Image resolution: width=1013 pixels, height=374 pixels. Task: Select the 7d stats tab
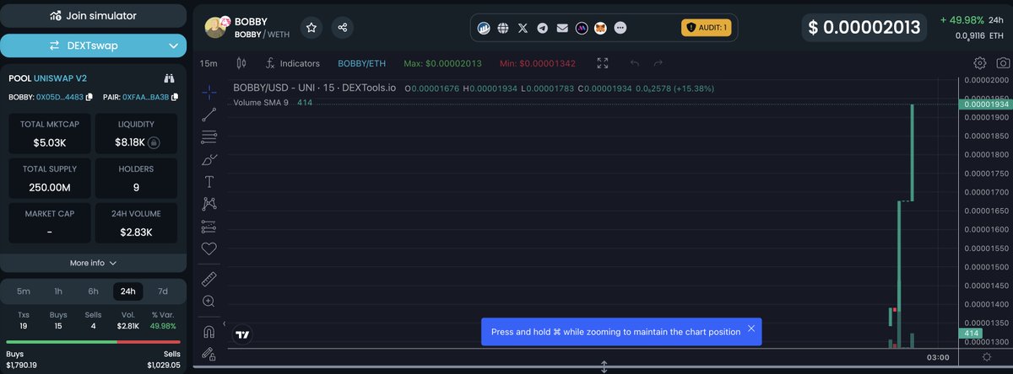coord(163,291)
